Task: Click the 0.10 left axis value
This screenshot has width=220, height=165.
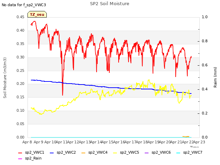Action: point(20,111)
